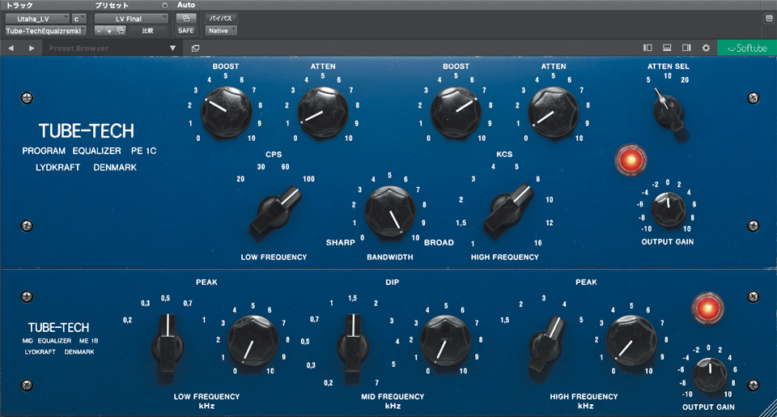
Task: Toggle the PE 1C red power lamp
Action: [631, 160]
